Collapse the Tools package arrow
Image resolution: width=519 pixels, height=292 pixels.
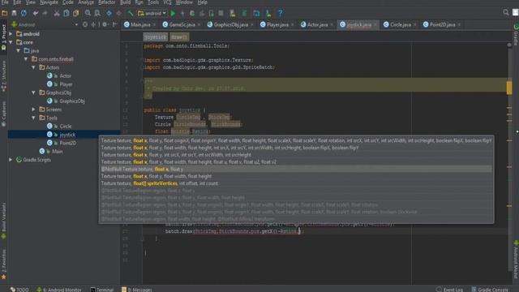coord(34,118)
